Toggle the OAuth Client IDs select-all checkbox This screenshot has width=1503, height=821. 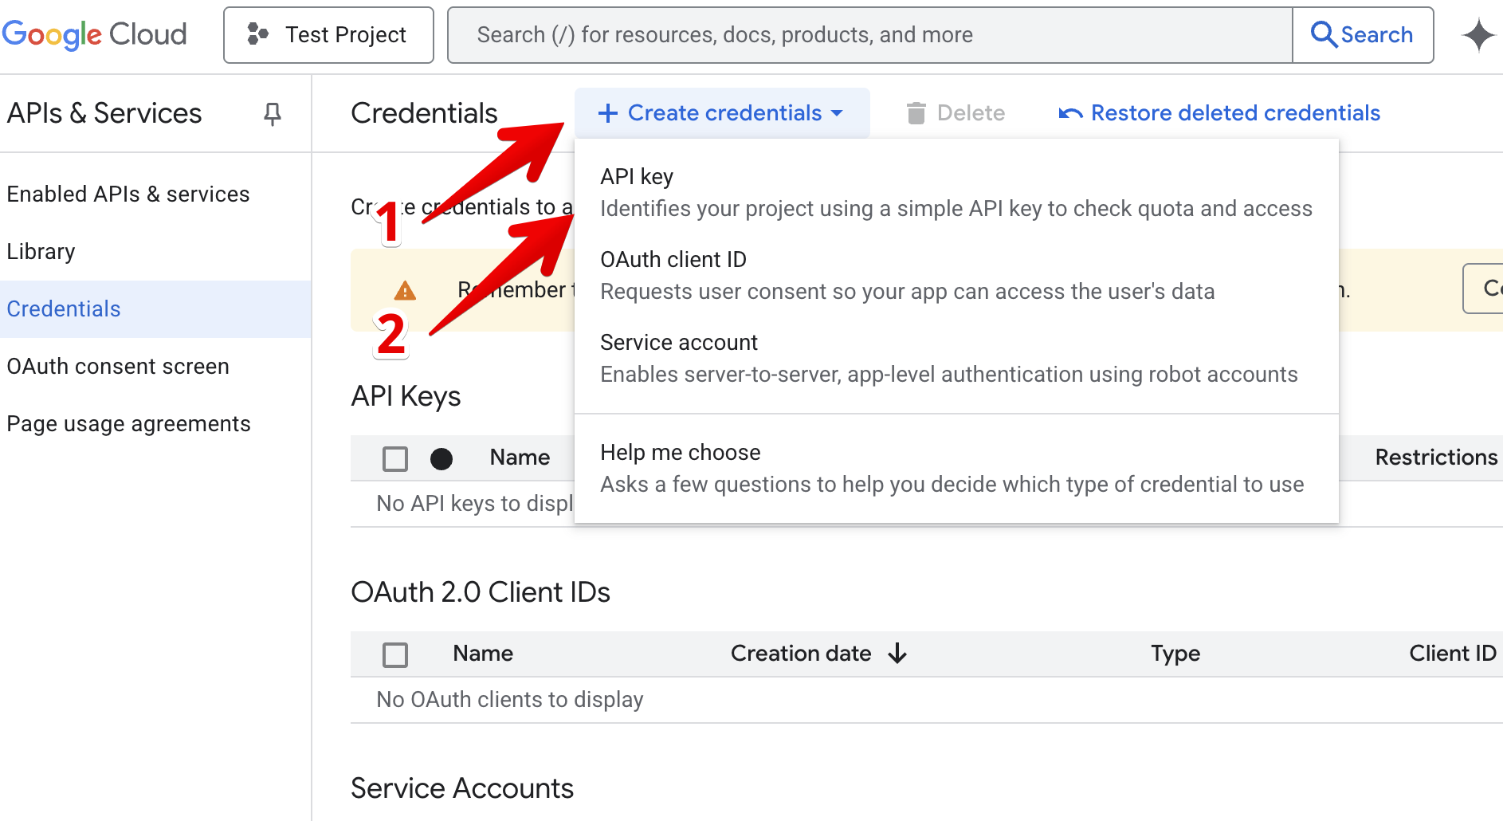point(395,654)
